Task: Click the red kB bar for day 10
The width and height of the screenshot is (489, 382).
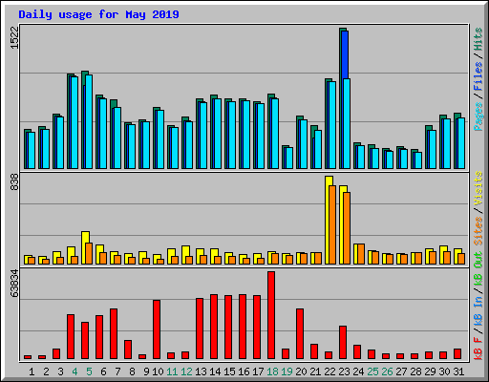Action: pyautogui.click(x=157, y=329)
